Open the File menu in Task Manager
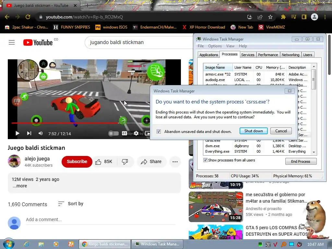Viewport: 332px width, 249px height. tap(200, 46)
